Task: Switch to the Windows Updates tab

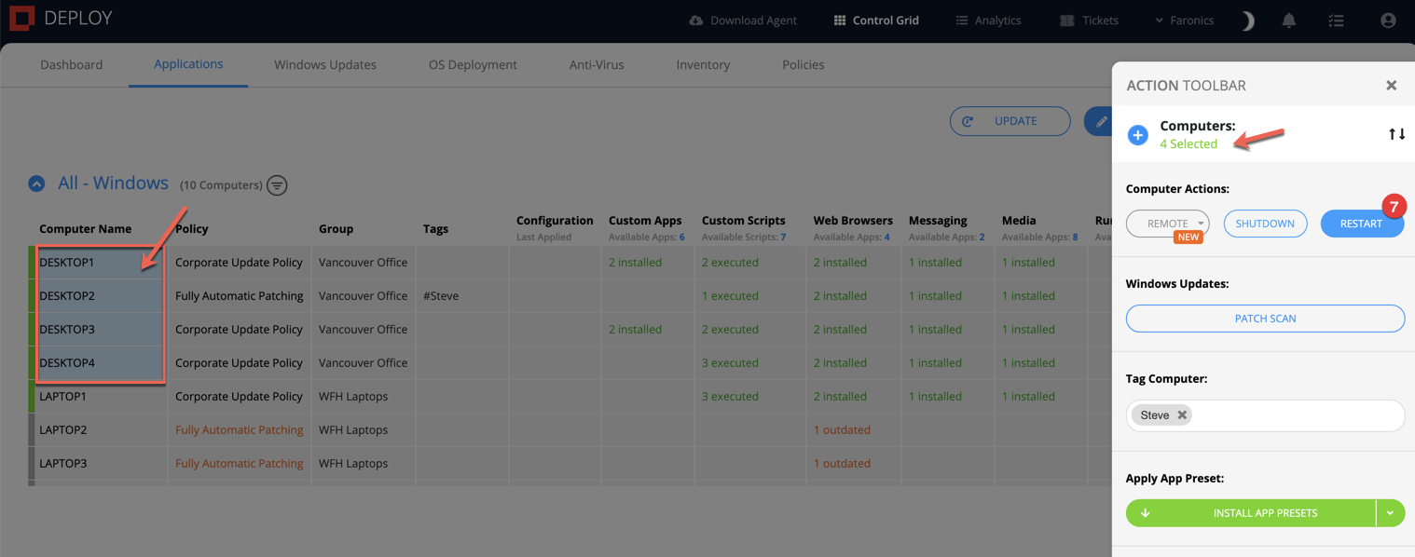Action: [x=325, y=64]
